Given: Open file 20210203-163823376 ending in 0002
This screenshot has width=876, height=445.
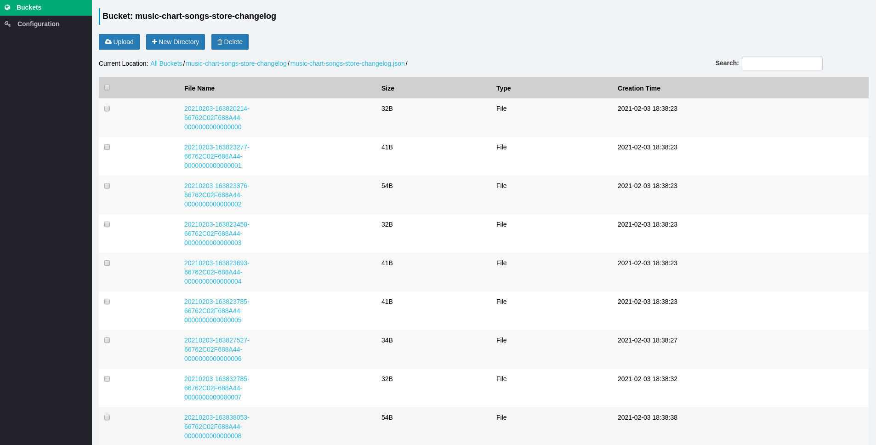Looking at the screenshot, I should pos(216,195).
